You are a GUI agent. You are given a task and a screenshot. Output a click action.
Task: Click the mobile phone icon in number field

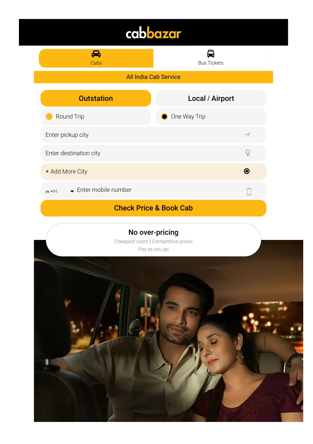pos(249,192)
